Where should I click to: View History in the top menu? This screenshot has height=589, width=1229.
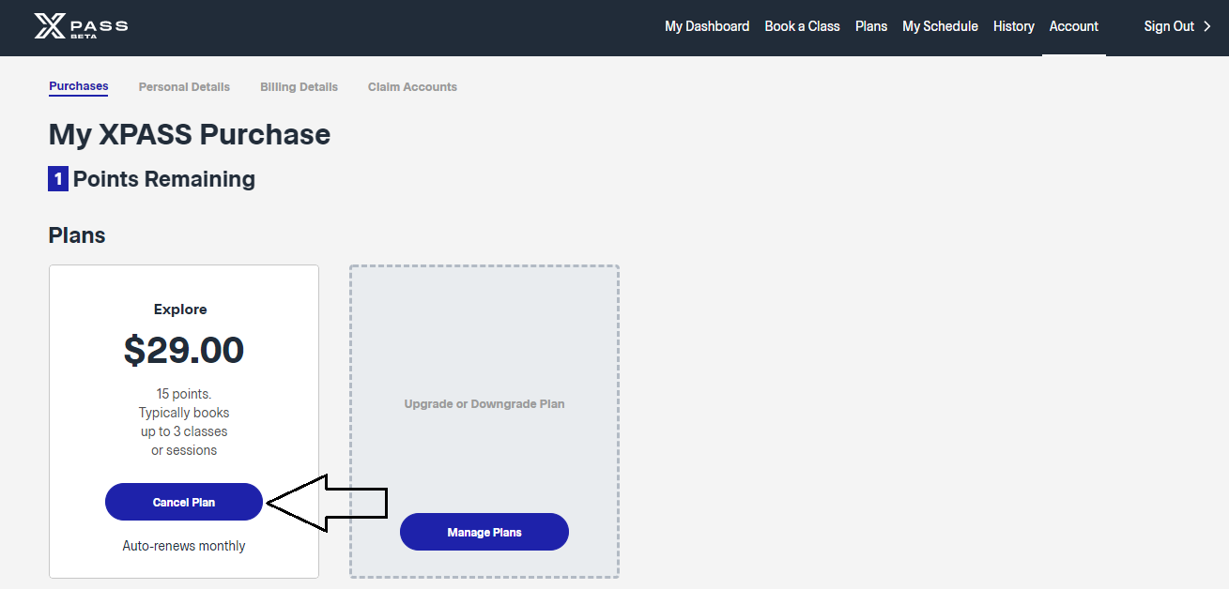click(1014, 26)
